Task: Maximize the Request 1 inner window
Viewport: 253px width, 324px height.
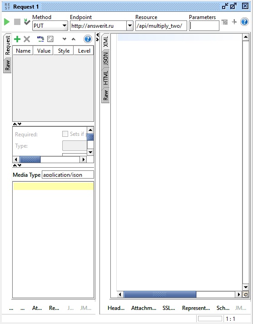Action: (x=233, y=6)
